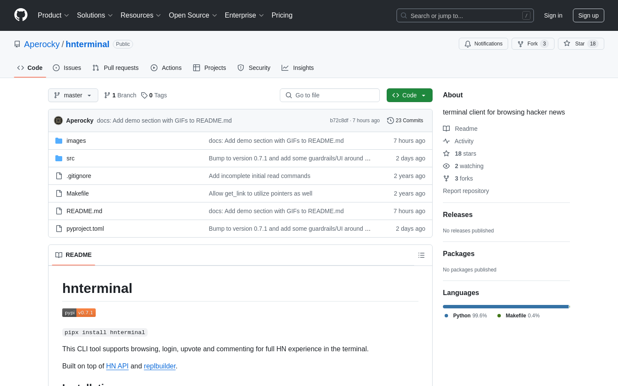
Task: Open the Aperocky owner link
Action: (42, 44)
